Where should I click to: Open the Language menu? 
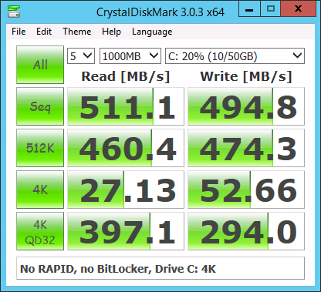point(152,32)
